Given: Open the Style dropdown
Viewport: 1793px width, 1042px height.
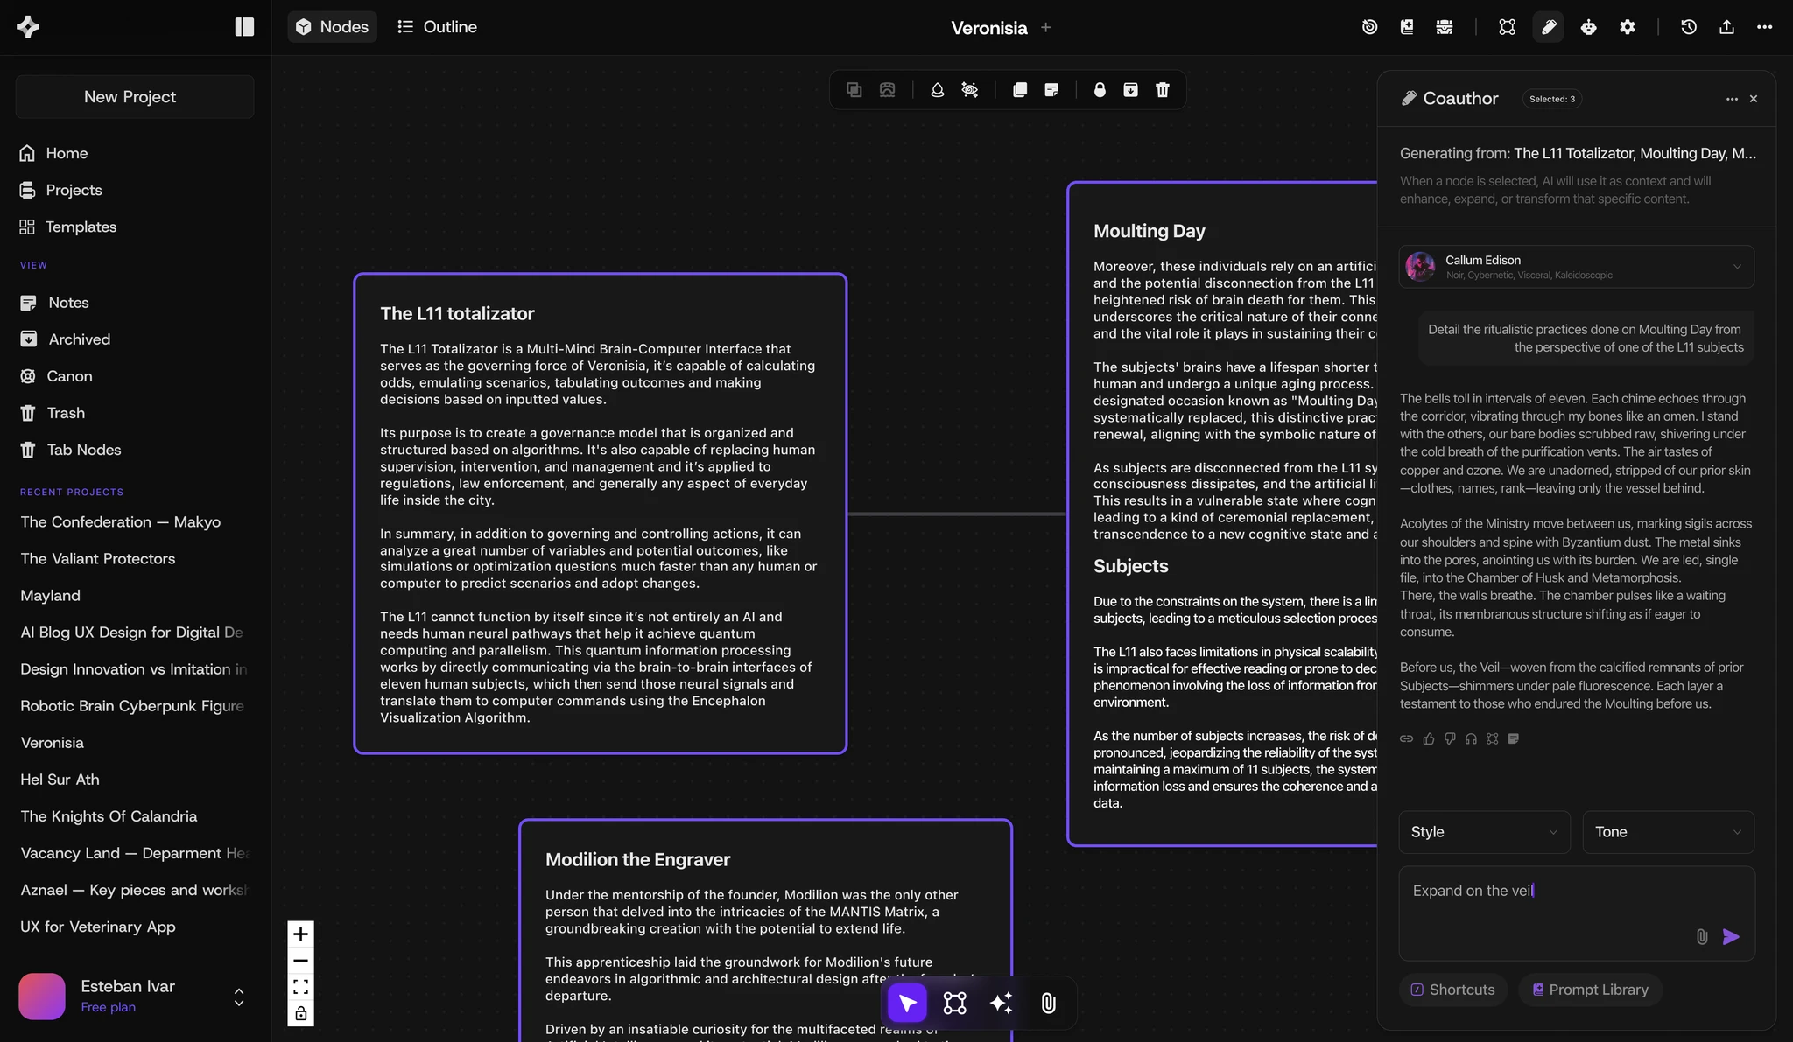Looking at the screenshot, I should click(1484, 832).
